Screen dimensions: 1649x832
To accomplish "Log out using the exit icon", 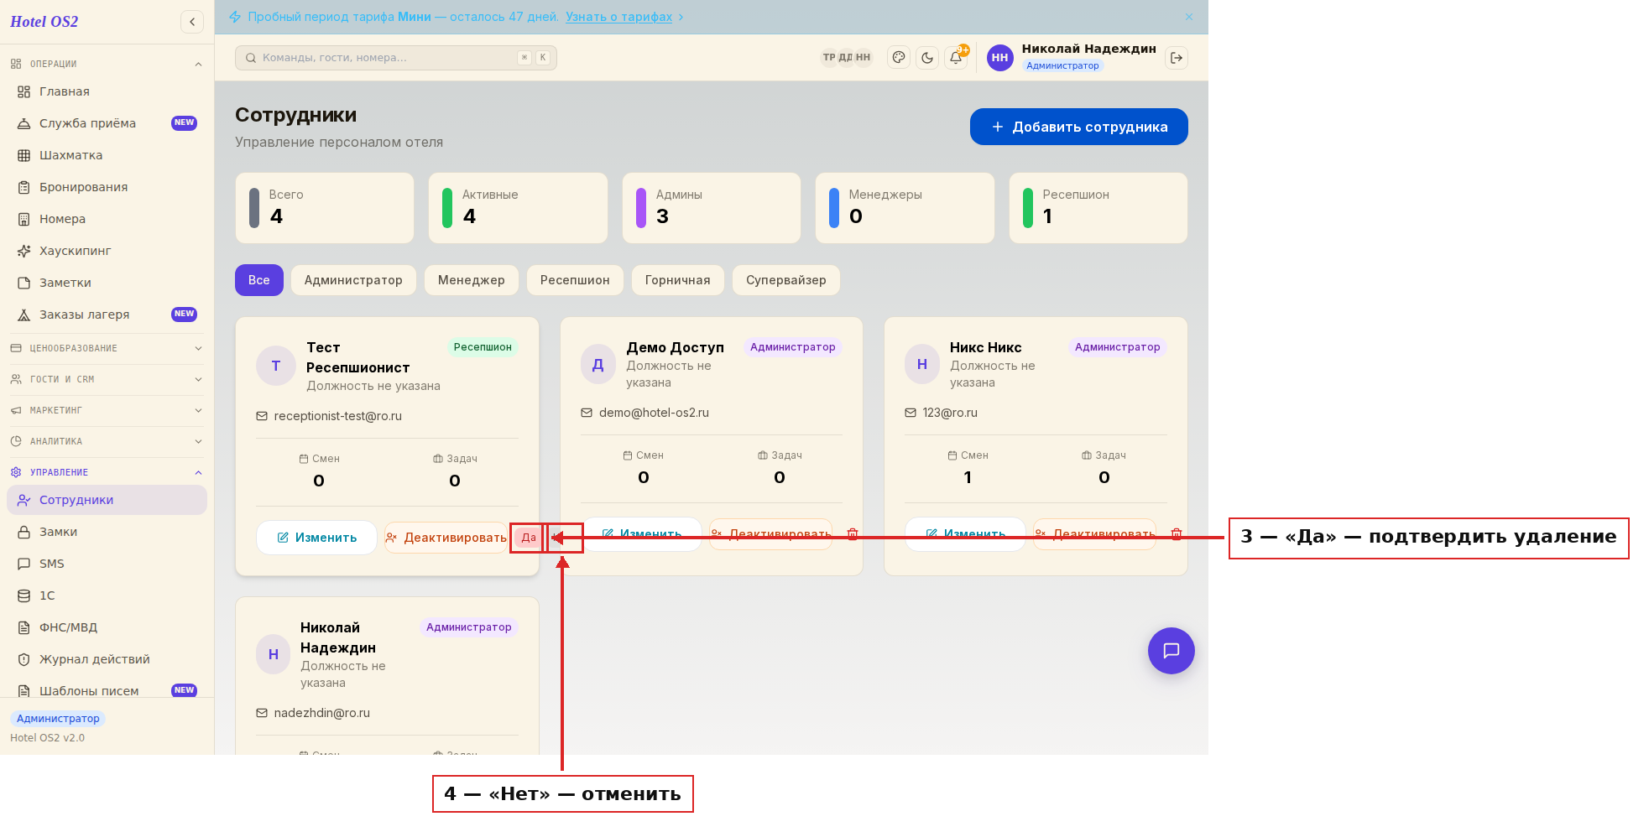I will click(1177, 58).
